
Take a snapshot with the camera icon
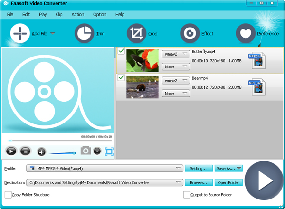point(86,151)
